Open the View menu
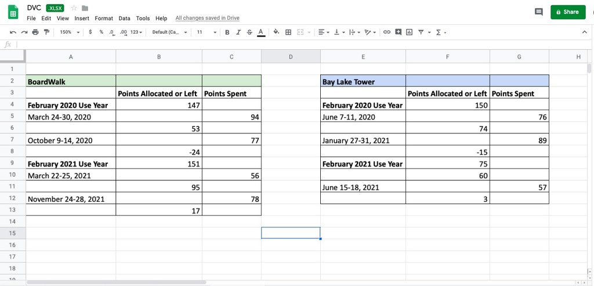This screenshot has height=286, width=594. click(x=63, y=18)
